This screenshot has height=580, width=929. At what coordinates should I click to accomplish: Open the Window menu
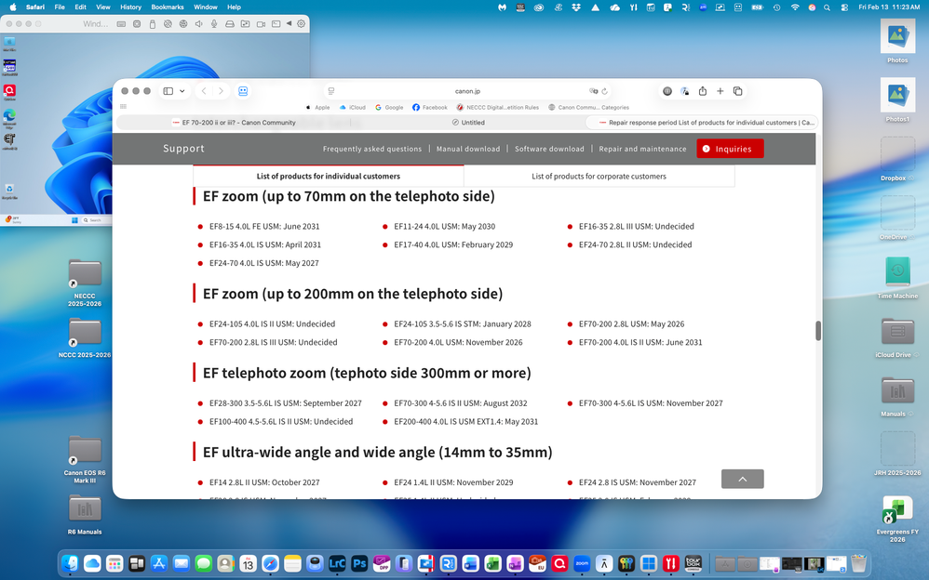pyautogui.click(x=206, y=7)
